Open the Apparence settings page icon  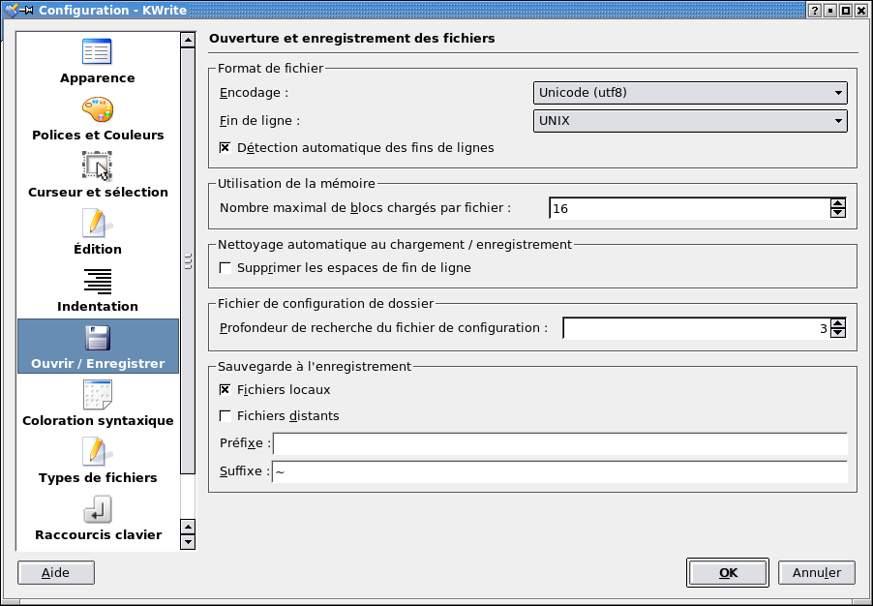tap(98, 52)
